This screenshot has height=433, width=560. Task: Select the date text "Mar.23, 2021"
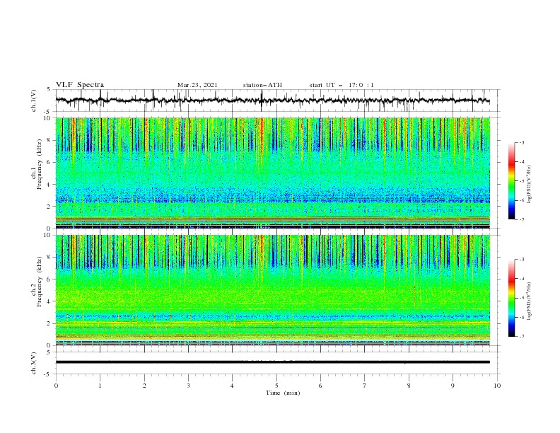tap(197, 85)
